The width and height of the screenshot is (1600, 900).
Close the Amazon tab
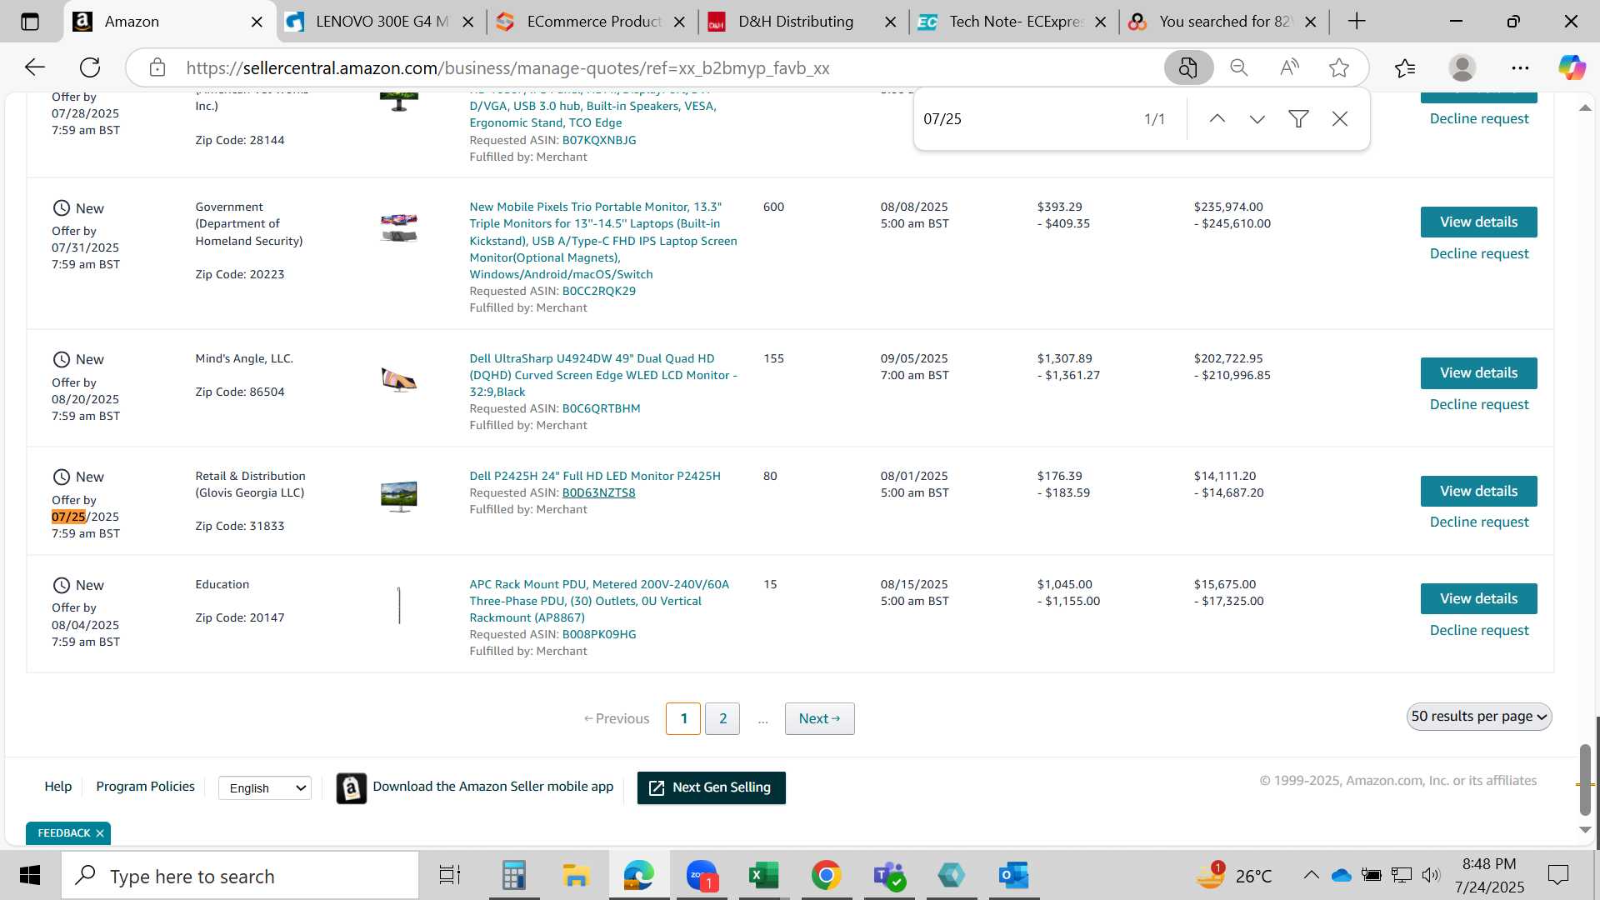tap(257, 22)
